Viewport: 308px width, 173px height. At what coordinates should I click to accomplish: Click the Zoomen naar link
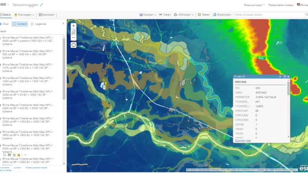tap(243, 140)
